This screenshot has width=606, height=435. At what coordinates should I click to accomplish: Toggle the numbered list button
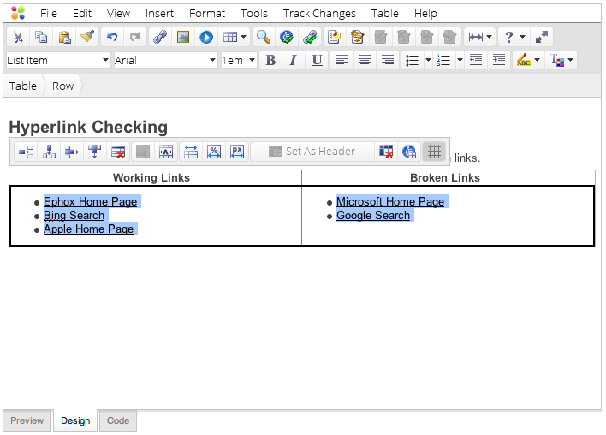(443, 60)
